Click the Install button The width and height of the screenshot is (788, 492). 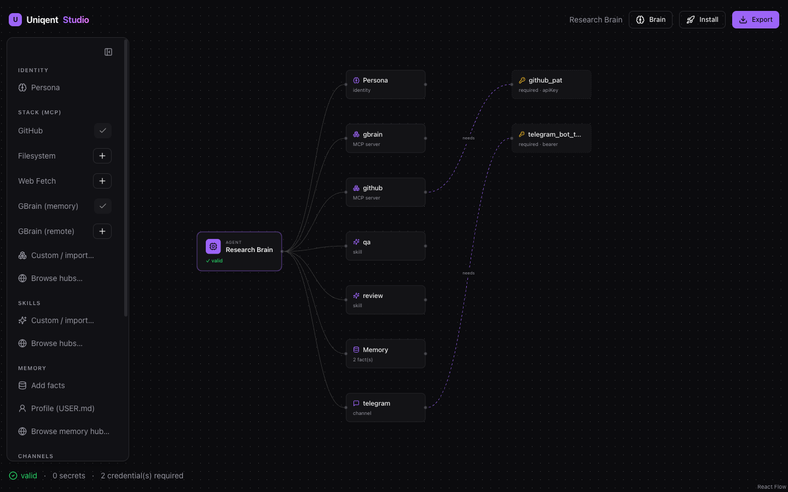702,20
